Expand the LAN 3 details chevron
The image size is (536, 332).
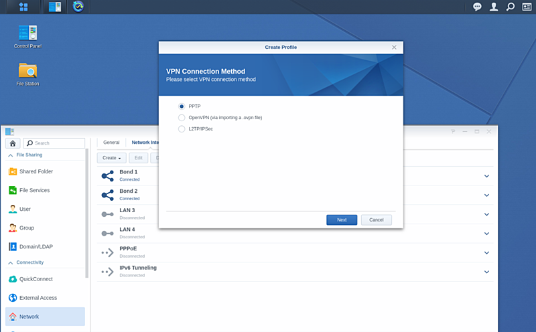[x=486, y=214]
